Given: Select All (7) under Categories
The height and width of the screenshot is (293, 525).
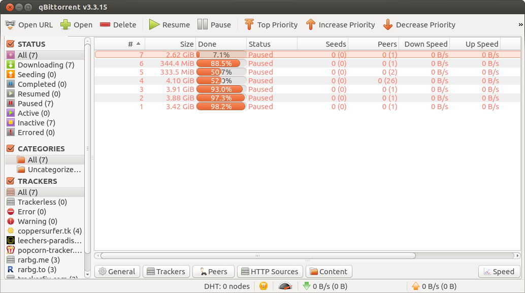Looking at the screenshot, I should pos(45,160).
